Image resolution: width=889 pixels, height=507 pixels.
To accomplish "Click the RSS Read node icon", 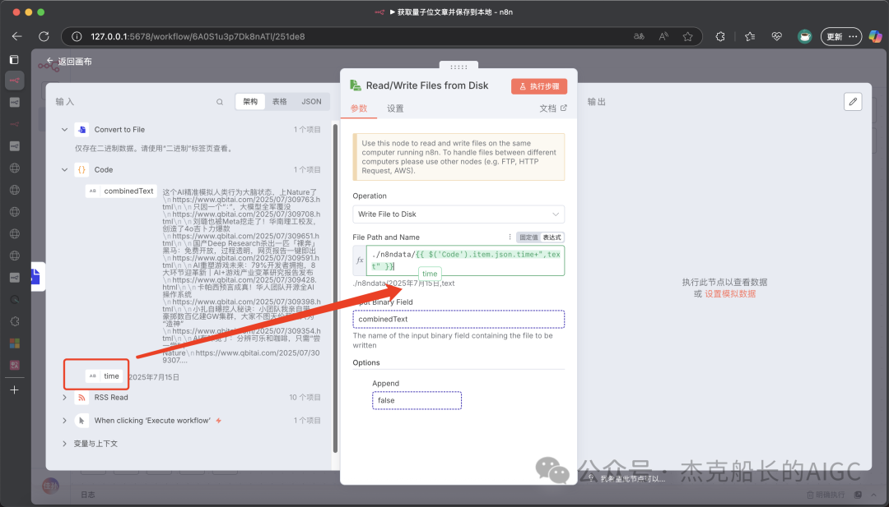I will 81,397.
